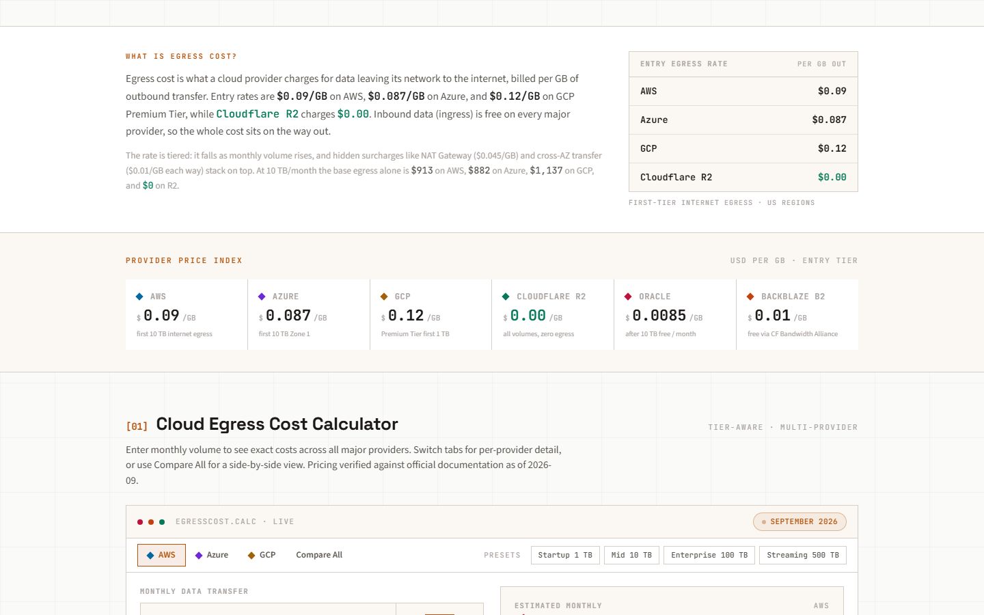
Task: Switch to the AWS calculator tab
Action: pyautogui.click(x=161, y=555)
